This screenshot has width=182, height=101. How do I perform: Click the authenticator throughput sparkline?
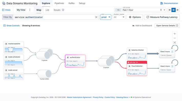pyautogui.click(x=75, y=64)
